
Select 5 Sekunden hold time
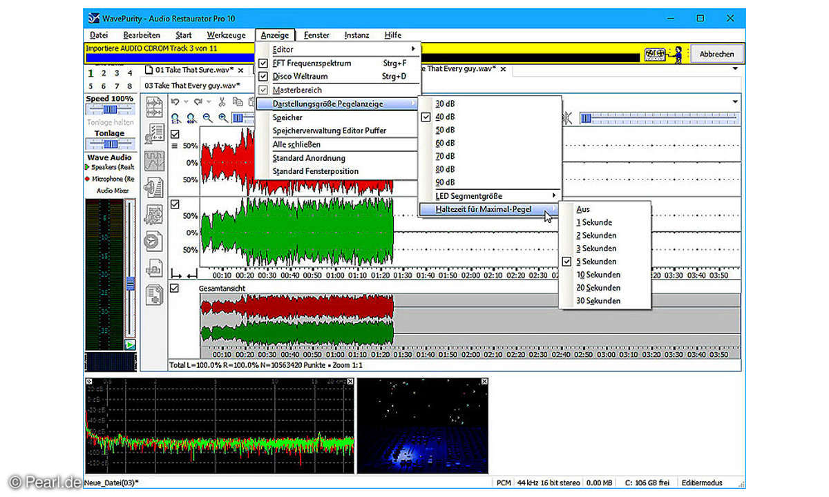coord(604,262)
